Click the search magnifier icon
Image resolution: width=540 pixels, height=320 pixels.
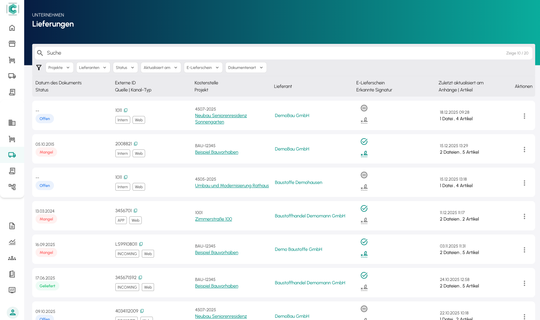point(40,53)
